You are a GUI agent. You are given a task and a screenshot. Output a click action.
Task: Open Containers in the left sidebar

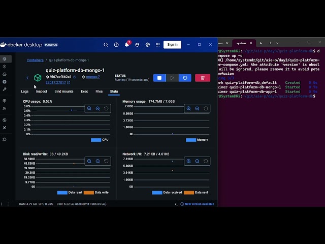point(5,59)
